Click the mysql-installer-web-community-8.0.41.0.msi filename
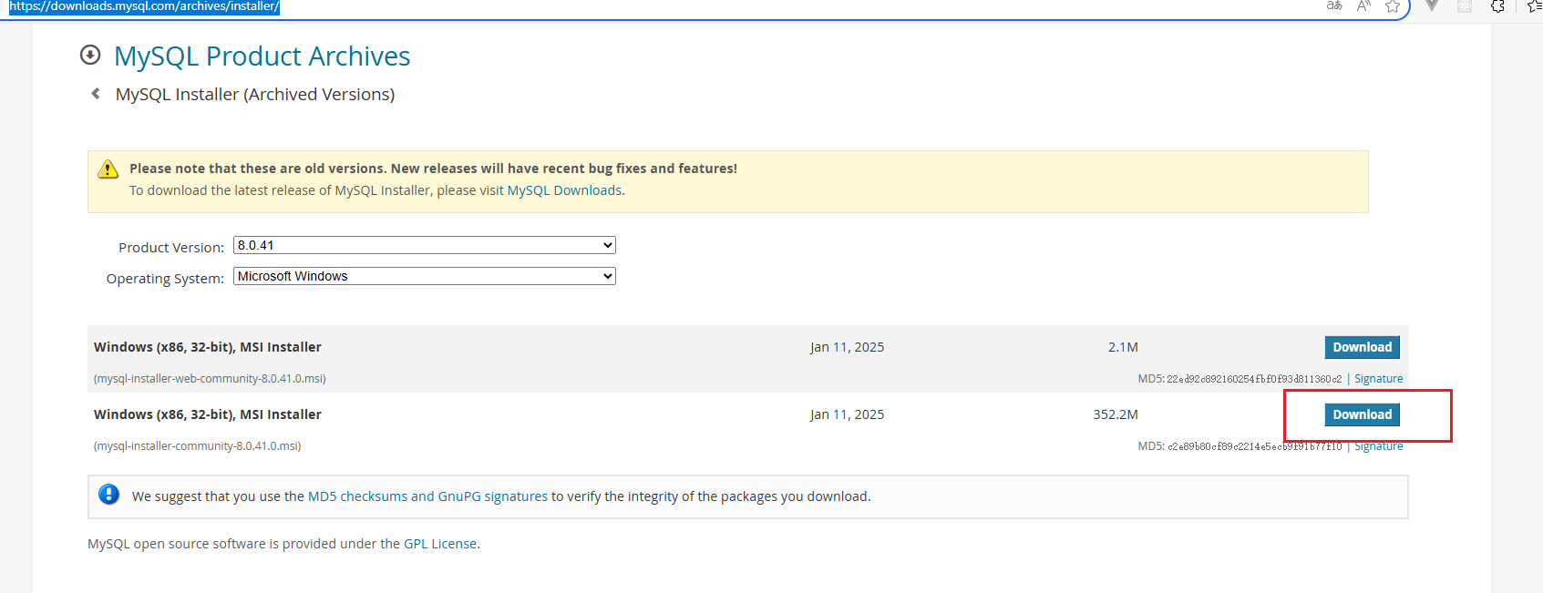The height and width of the screenshot is (593, 1543). tap(210, 379)
